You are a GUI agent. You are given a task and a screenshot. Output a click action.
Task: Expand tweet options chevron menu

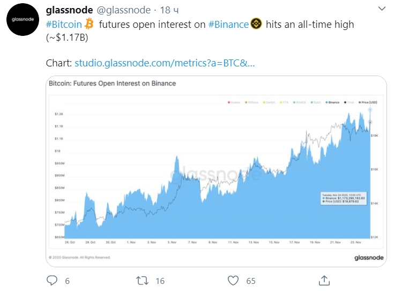tap(382, 9)
